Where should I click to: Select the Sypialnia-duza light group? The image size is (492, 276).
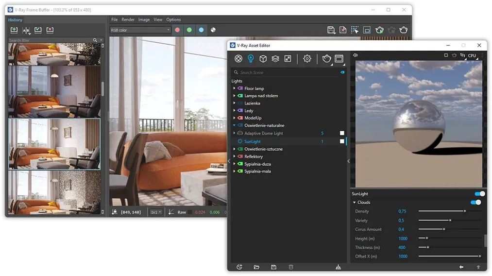click(257, 164)
